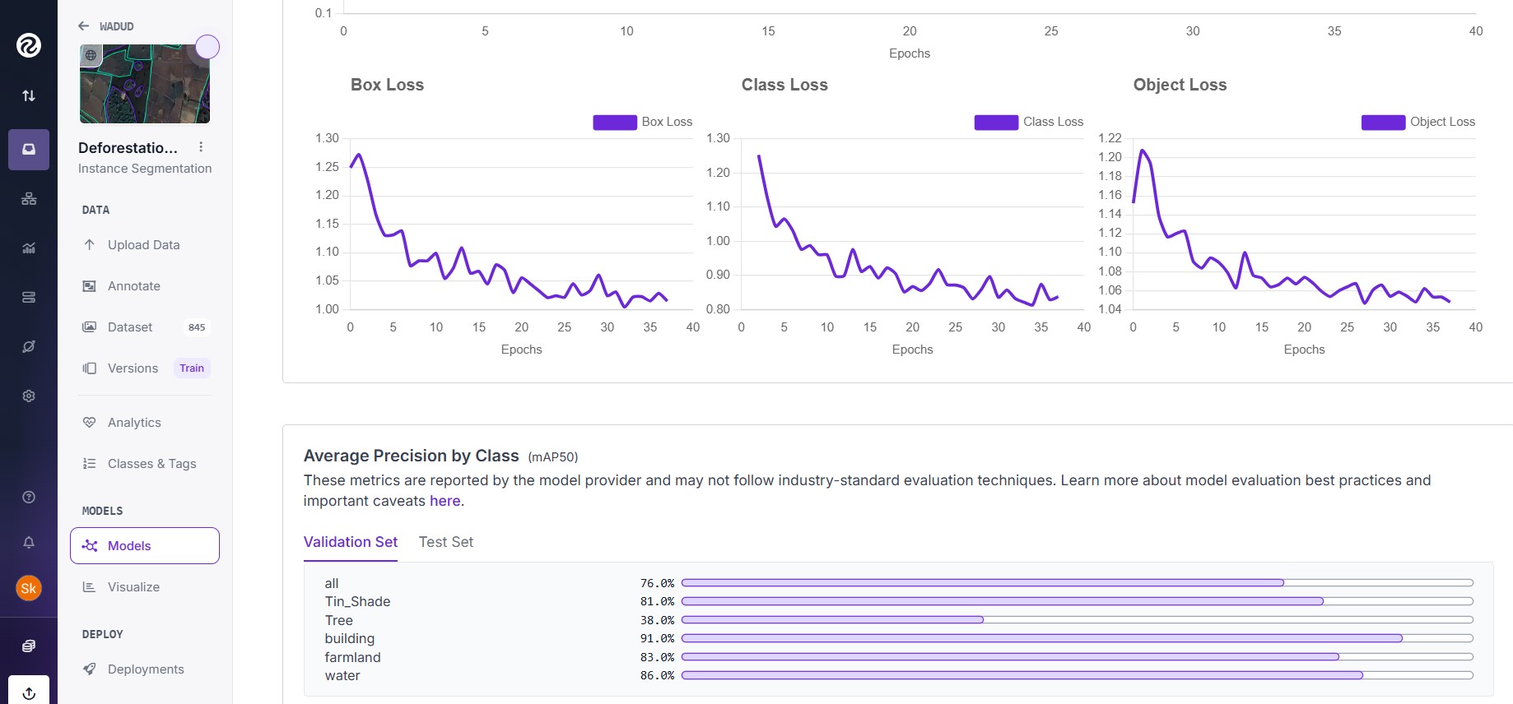Switch to the Test Set tab
Viewport: 1513px width, 704px height.
pos(445,542)
